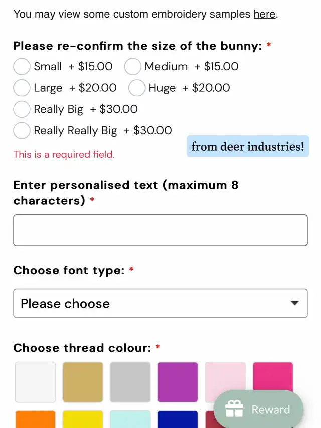Click the gift icon on Reward button

[234, 409]
